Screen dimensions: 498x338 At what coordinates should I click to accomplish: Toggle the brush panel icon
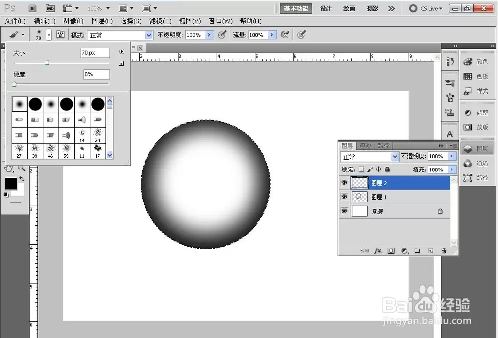point(60,35)
